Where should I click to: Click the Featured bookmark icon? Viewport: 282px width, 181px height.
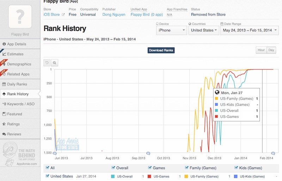(4, 114)
